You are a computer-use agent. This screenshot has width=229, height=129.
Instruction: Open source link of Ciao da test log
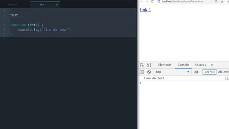(x=227, y=78)
